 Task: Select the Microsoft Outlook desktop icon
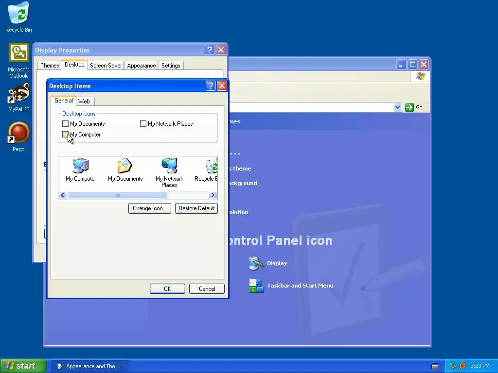[x=18, y=61]
